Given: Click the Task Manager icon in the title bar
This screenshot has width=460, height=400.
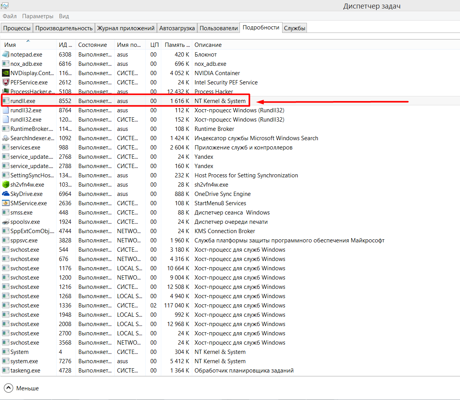Looking at the screenshot, I should (x=5, y=5).
